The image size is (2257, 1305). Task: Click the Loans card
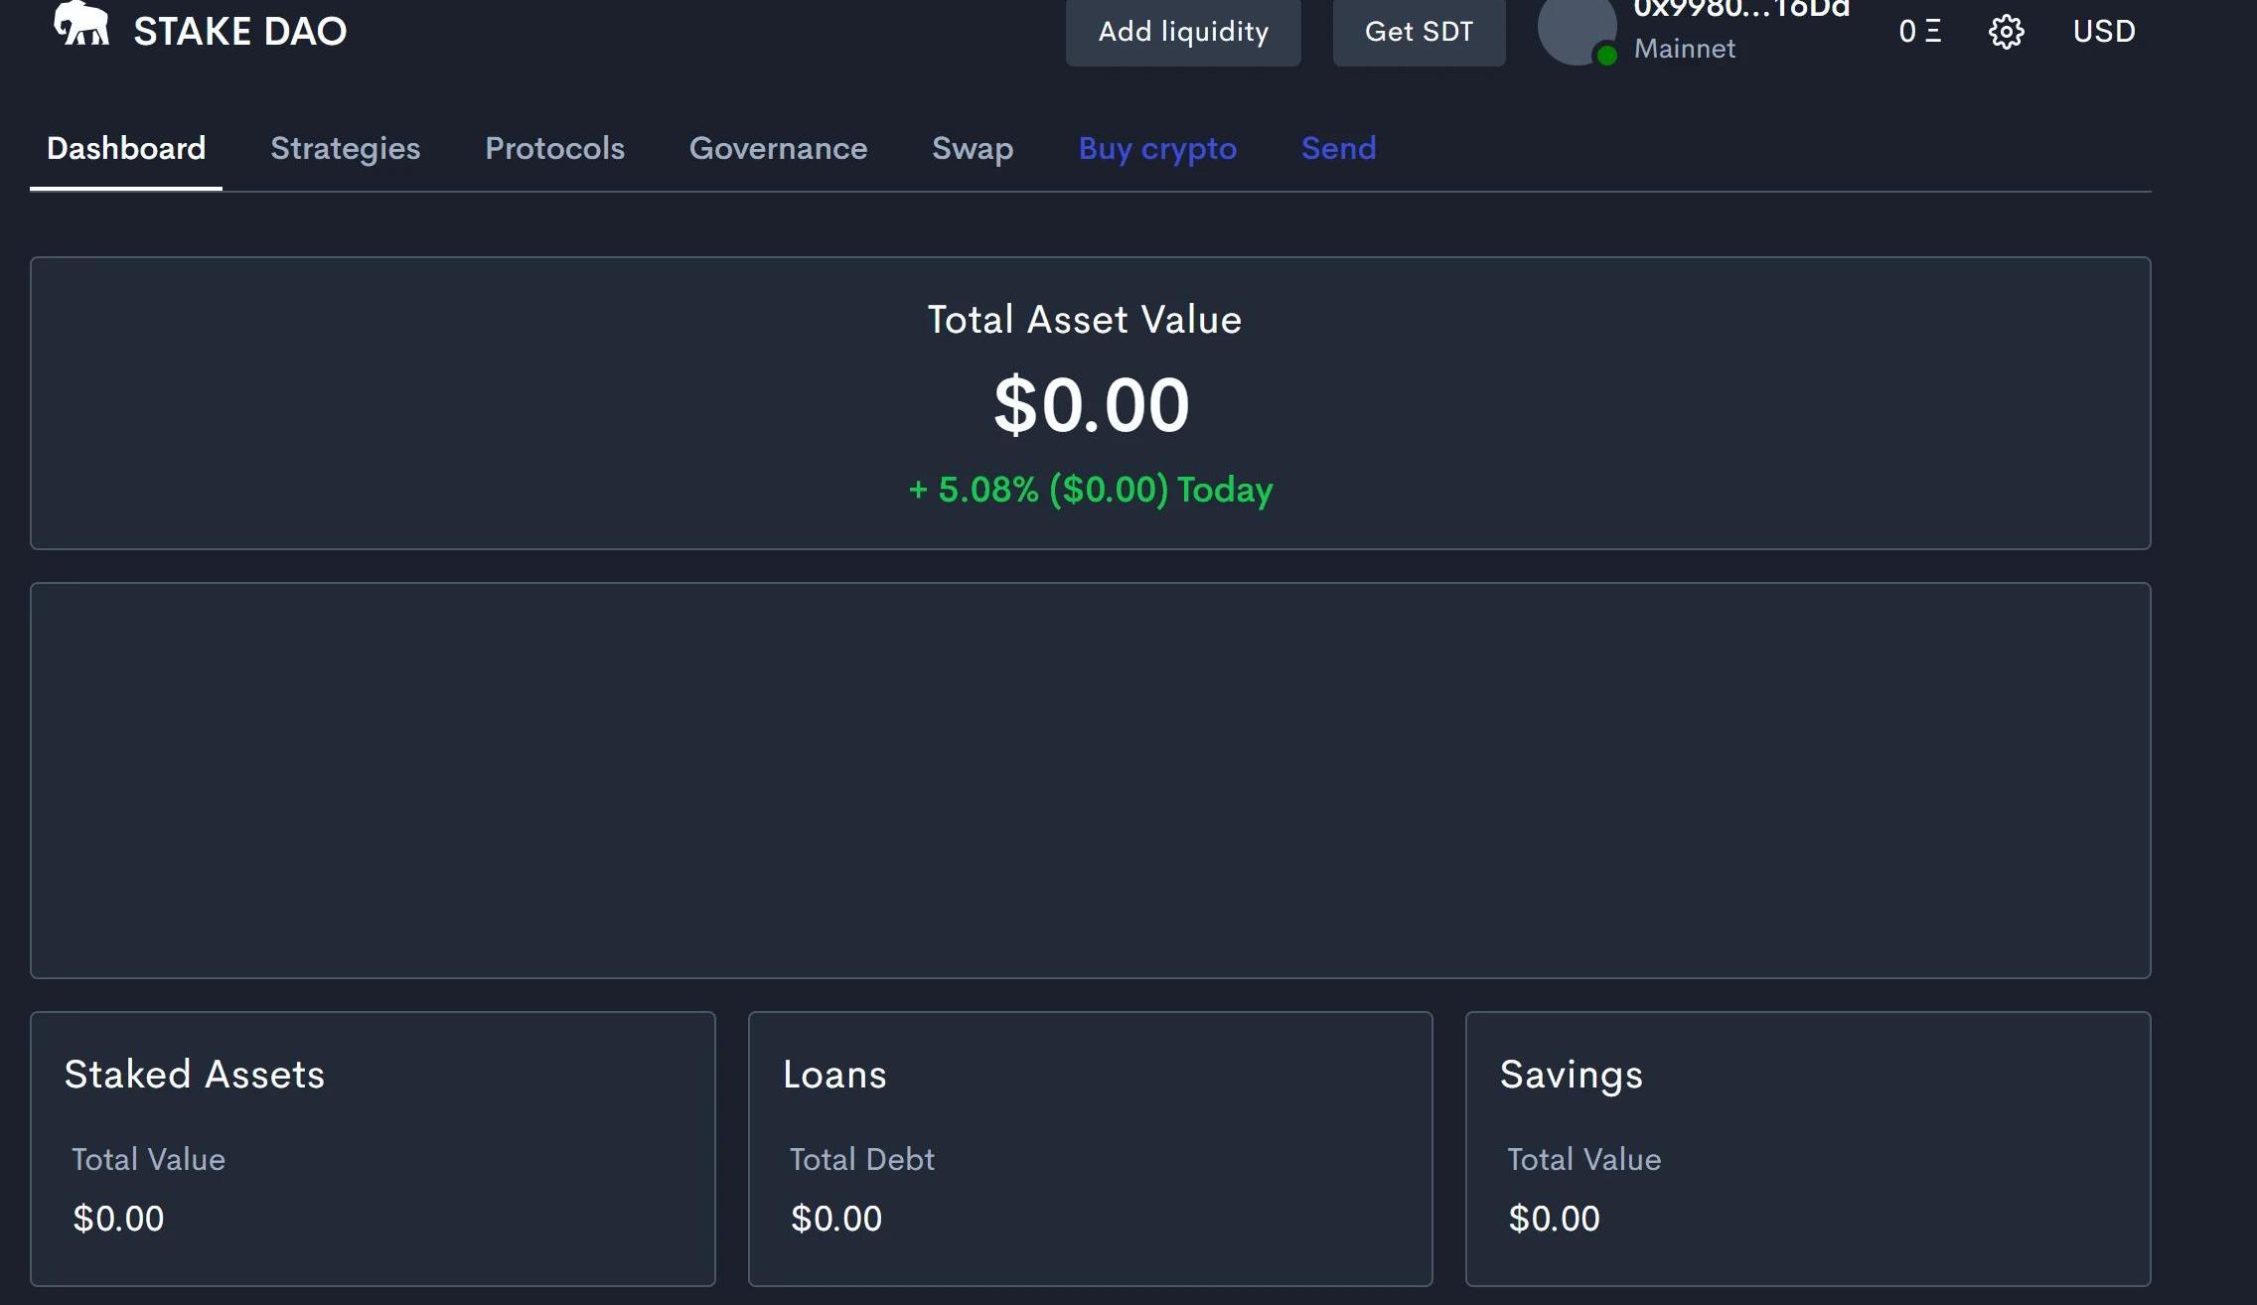pos(1090,1148)
